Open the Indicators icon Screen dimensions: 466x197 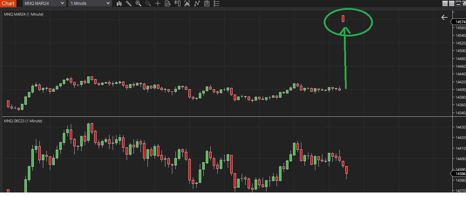click(197, 3)
